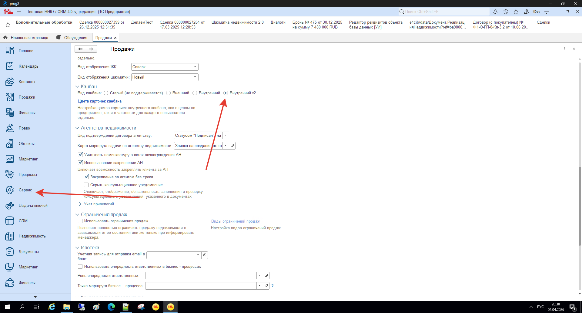
Task: Click the Роль очередности ответственных input field
Action: pyautogui.click(x=201, y=275)
